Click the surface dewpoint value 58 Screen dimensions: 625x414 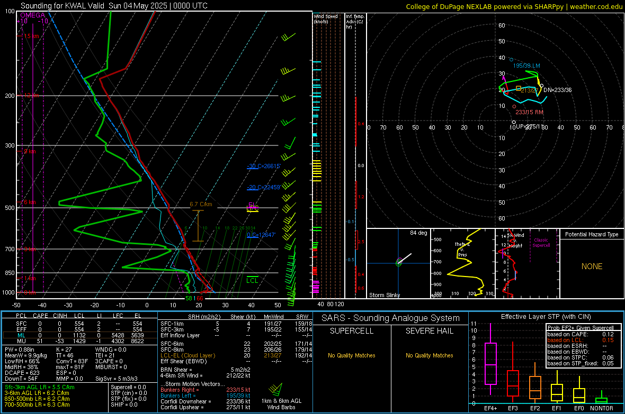189,298
